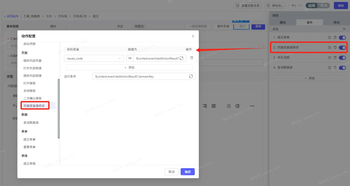Open 查看关联关系 view
This screenshot has height=186, width=350.
point(248,6)
